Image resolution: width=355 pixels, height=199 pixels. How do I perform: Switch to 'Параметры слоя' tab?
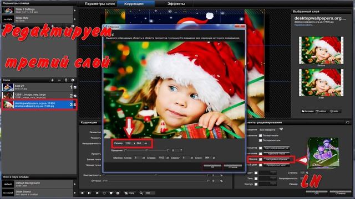pos(100,4)
